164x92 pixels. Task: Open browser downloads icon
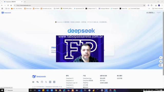click(156, 5)
